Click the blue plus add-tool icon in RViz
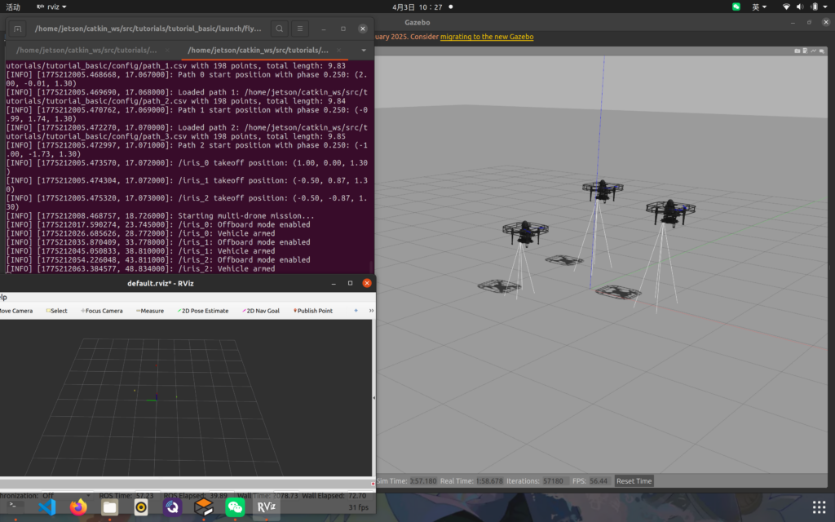The image size is (835, 522). point(356,311)
